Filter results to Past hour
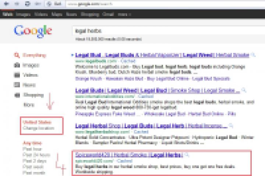The height and width of the screenshot is (176, 265). [32, 149]
